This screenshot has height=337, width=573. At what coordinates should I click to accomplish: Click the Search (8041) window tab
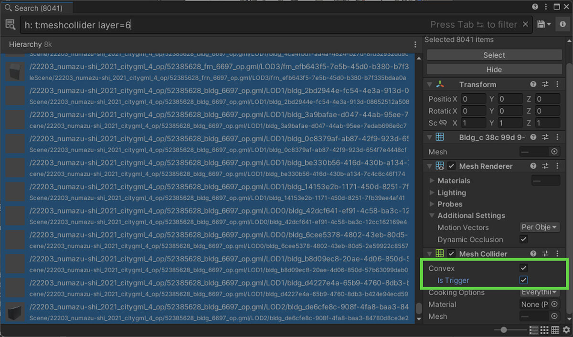[36, 8]
